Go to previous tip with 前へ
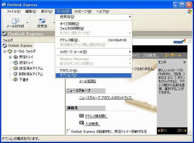Image resolution: width=194 pixels, height=143 pixels. [162, 131]
